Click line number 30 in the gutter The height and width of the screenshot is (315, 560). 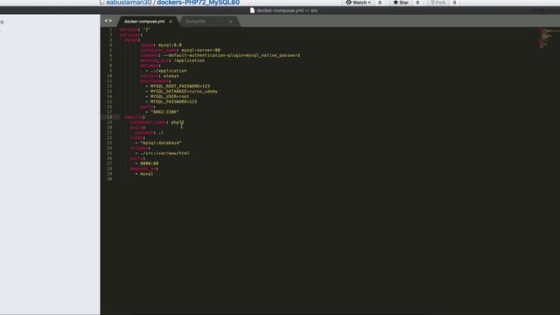pyautogui.click(x=109, y=178)
